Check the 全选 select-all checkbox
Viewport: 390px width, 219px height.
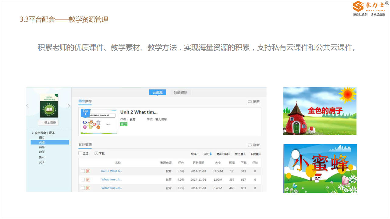[x=80, y=154]
